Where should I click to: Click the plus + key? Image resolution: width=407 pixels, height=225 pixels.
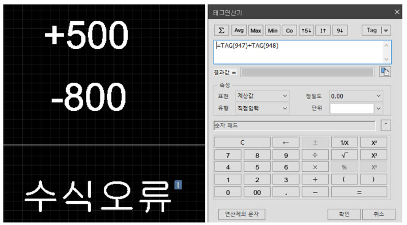(315, 179)
